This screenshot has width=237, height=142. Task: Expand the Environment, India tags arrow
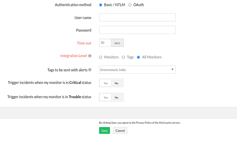point(172,70)
